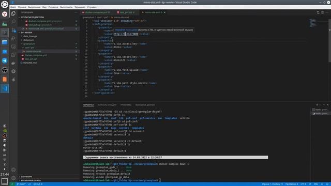This screenshot has height=186, width=331.
Task: Open the Remote Explorer view
Action: 13,47
